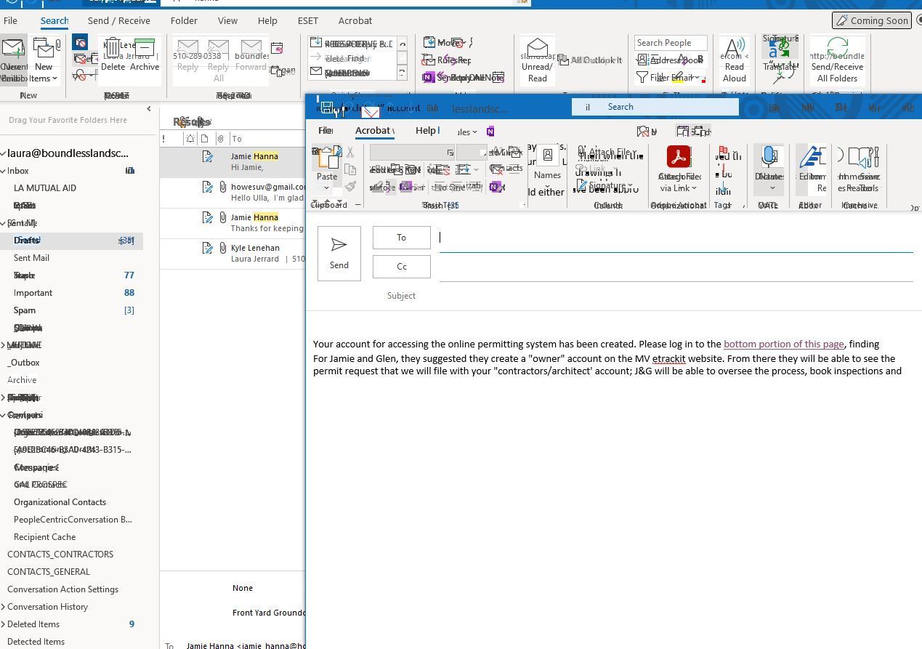The image size is (922, 649).
Task: Follow the 'bottom portion of this page' hyperlink
Action: (783, 344)
